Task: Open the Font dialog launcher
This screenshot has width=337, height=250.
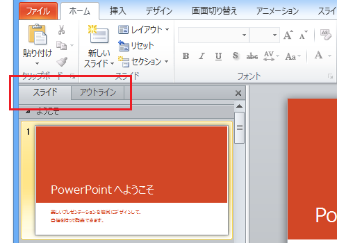Action: (x=330, y=76)
